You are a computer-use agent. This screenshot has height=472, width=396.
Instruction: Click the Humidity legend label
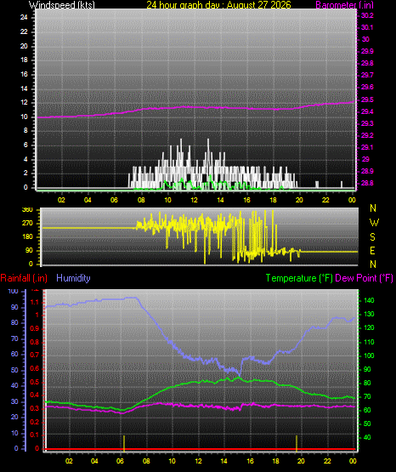(x=73, y=278)
